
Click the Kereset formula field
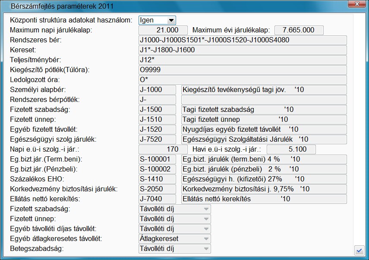pos(243,50)
